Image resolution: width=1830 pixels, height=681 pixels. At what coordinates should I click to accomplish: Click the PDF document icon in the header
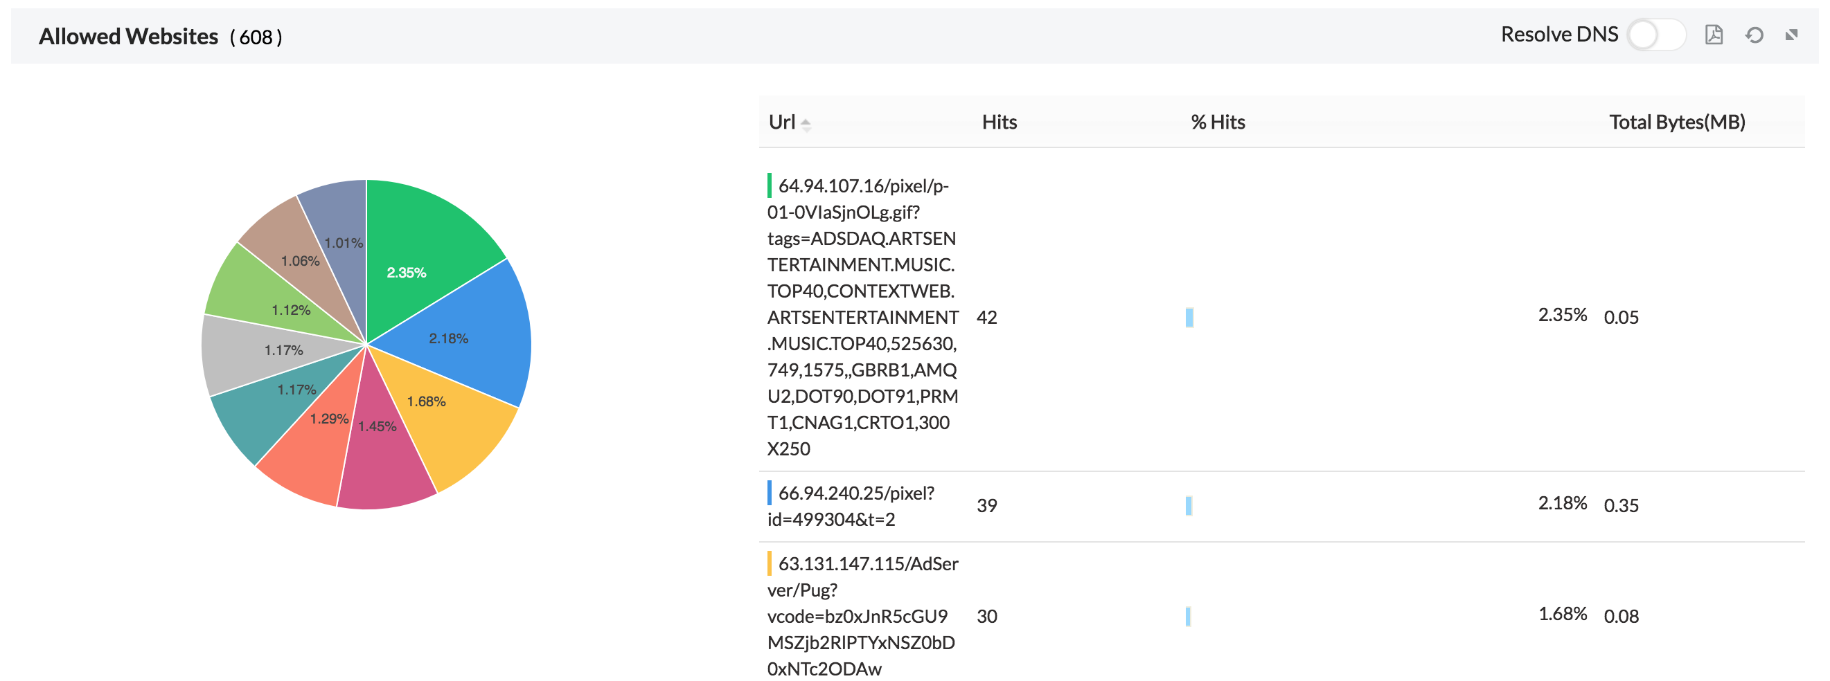point(1714,34)
